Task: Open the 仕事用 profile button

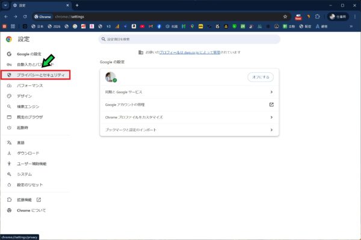Action: 338,17
